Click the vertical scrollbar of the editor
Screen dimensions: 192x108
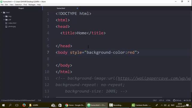pyautogui.click(x=191, y=51)
